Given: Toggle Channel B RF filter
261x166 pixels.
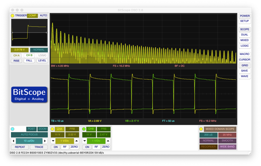Looking at the screenshot, I should pyautogui.click(x=96, y=147).
